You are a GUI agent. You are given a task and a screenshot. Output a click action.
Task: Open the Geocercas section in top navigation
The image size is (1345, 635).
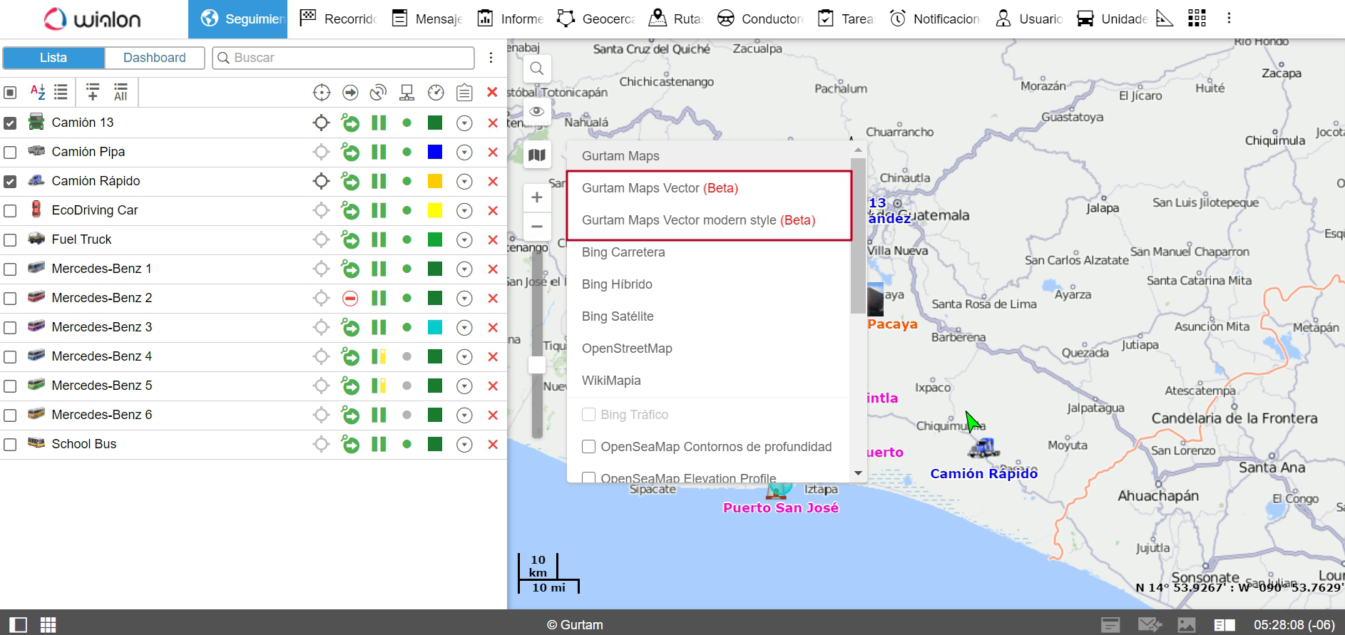point(597,19)
